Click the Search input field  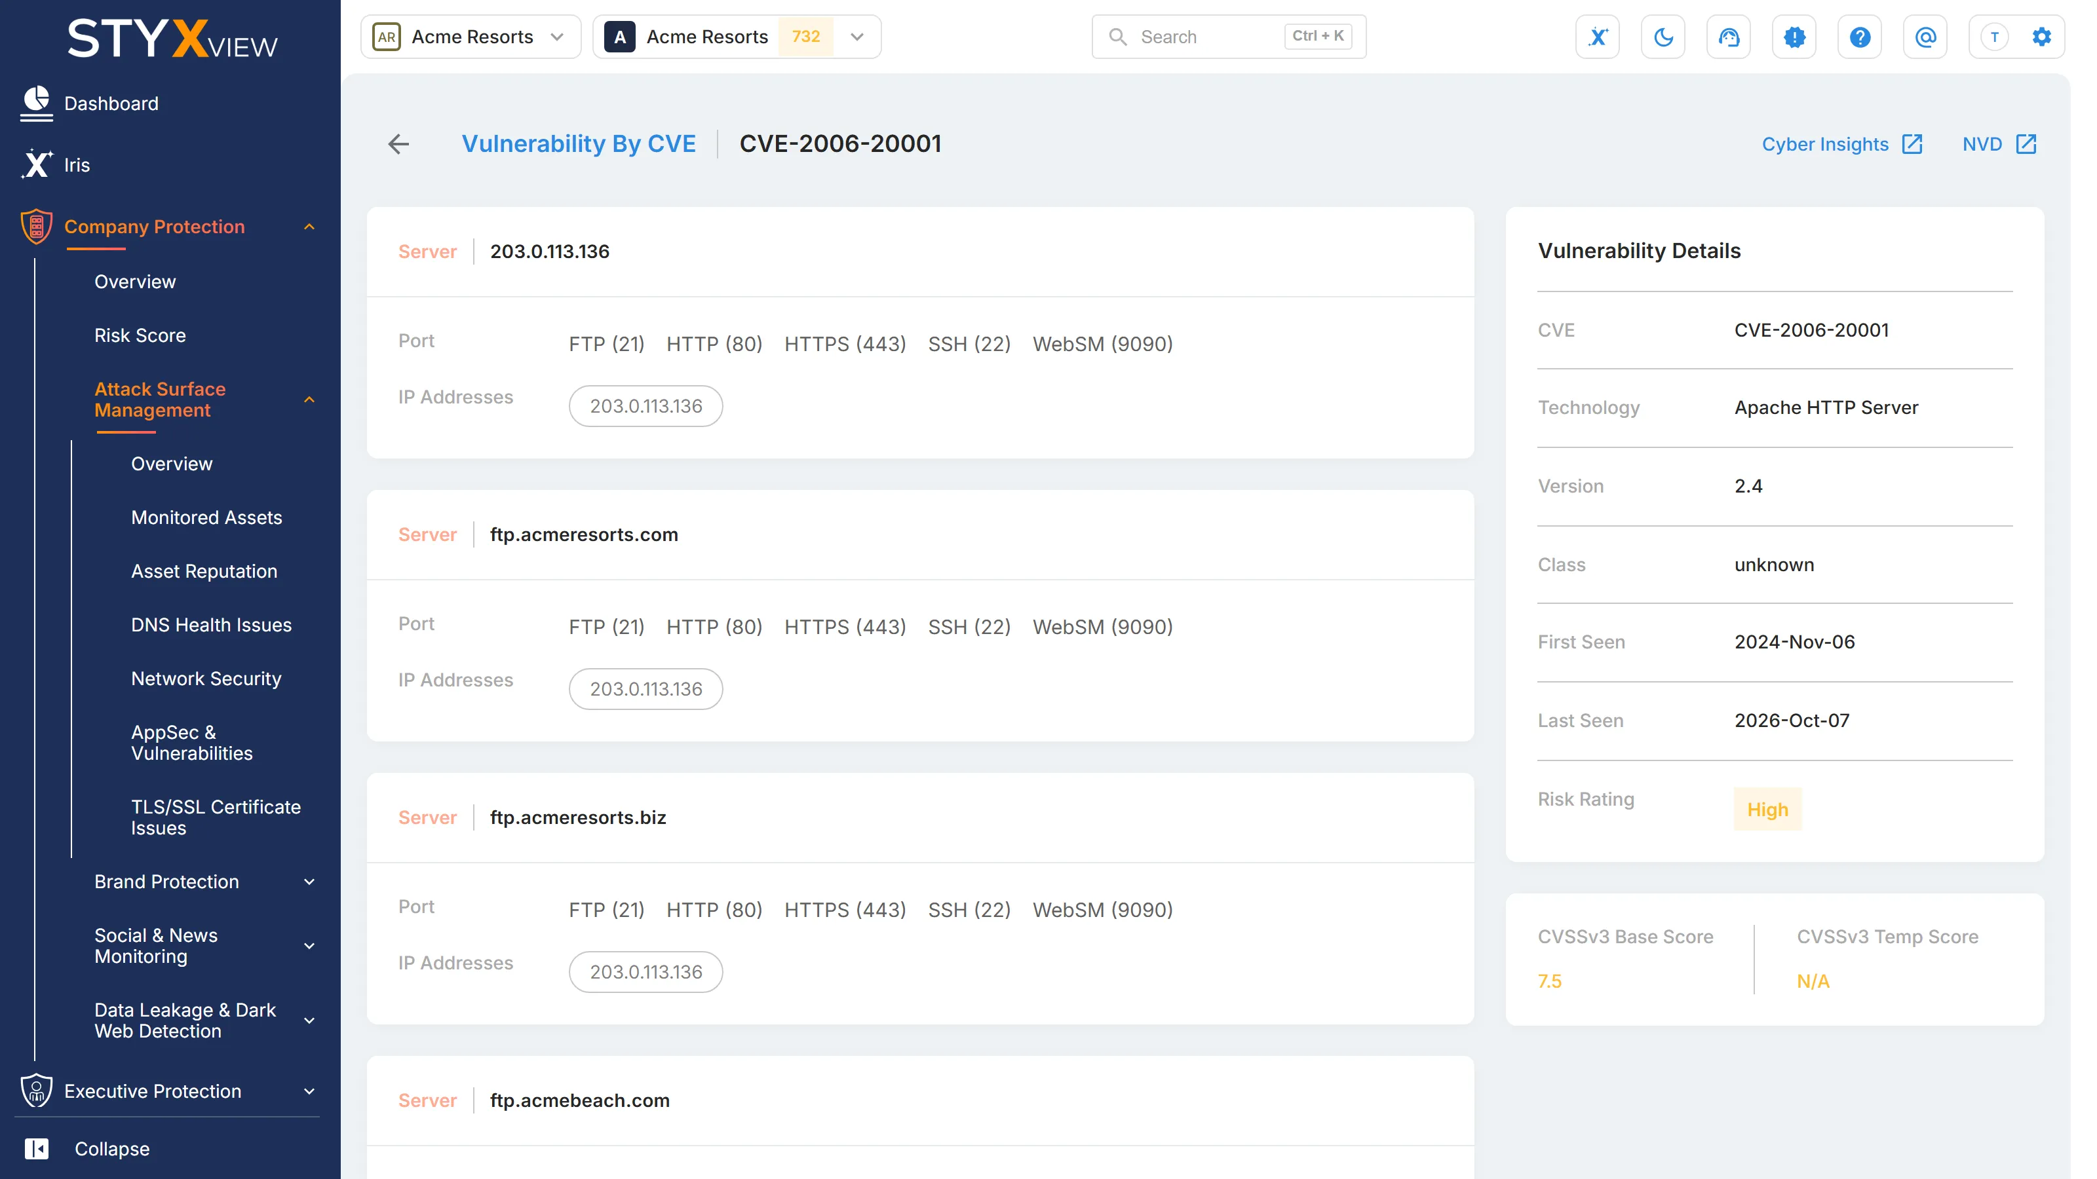pyautogui.click(x=1229, y=37)
